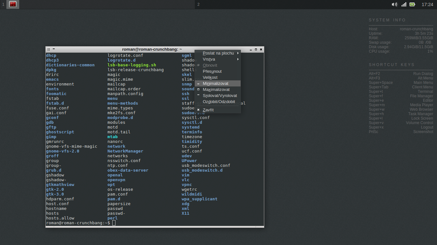Click the dotted window menu icon in terminal titlebar
This screenshot has height=245, width=437.
pyautogui.click(x=49, y=49)
